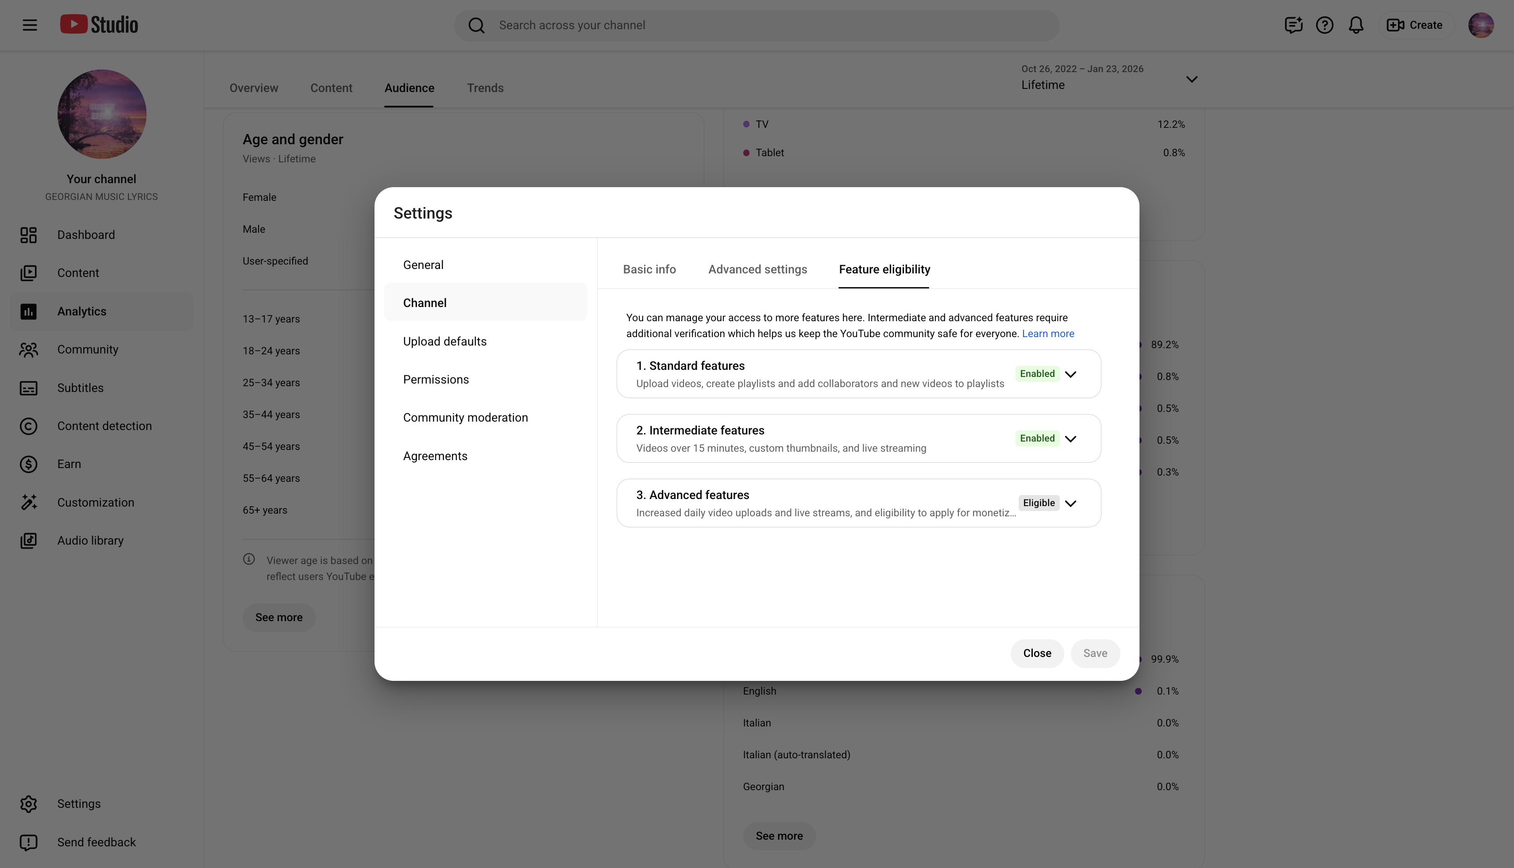
Task: Focus the Search across your channel field
Action: click(x=757, y=25)
